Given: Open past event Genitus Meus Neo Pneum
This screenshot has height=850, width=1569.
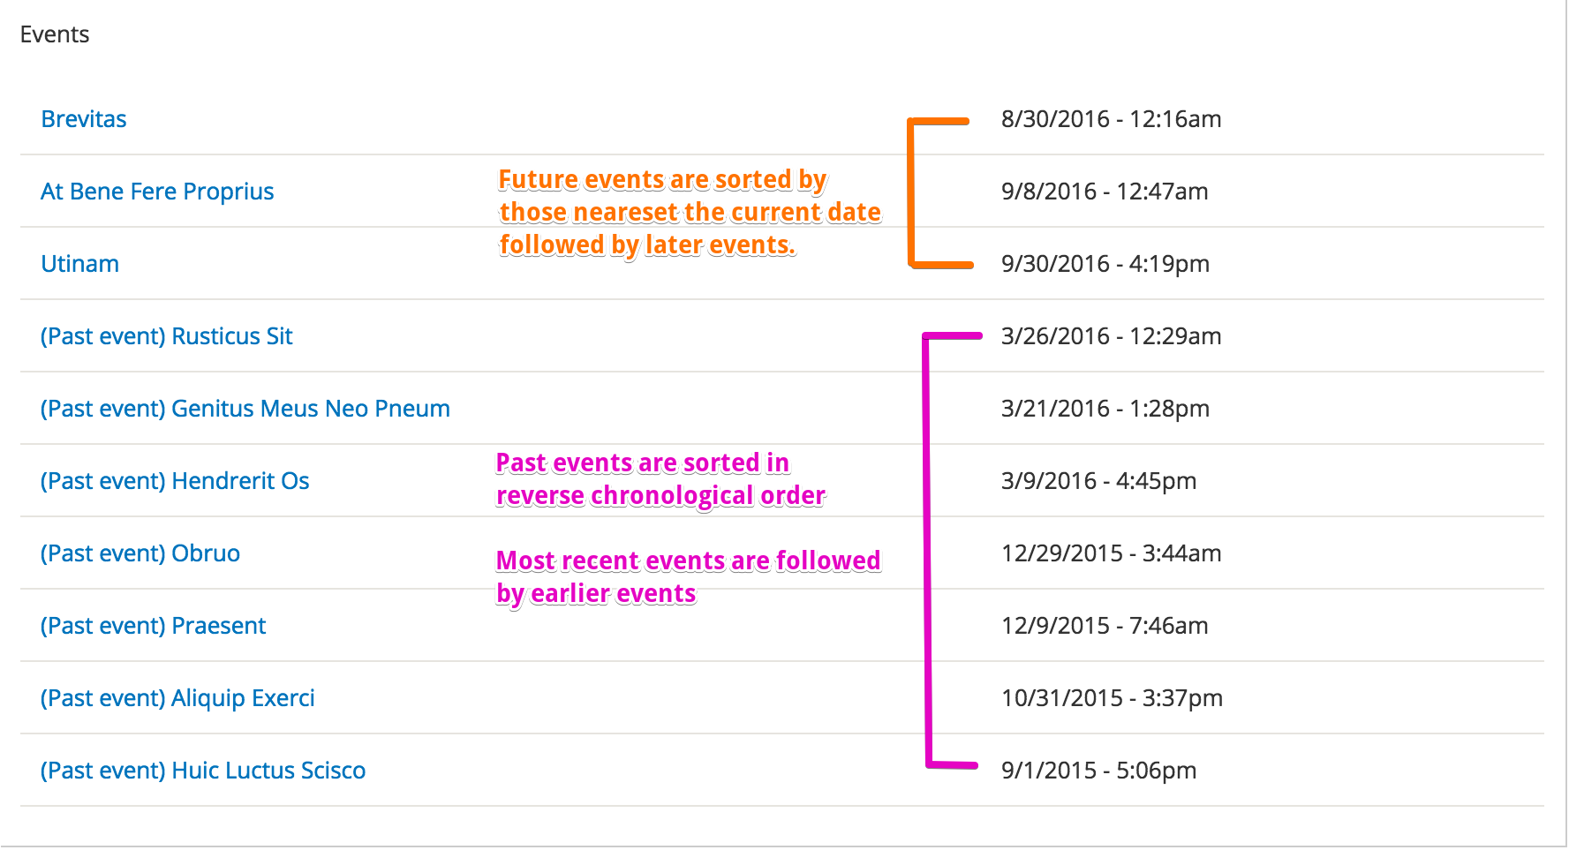Looking at the screenshot, I should pos(245,409).
